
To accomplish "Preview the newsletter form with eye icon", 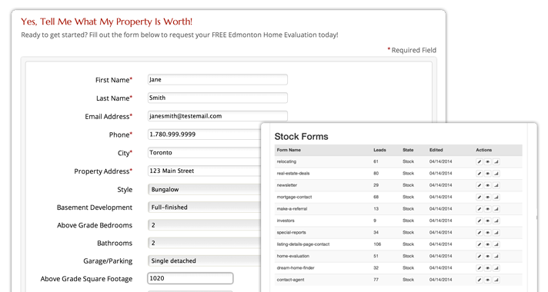I will (487, 185).
